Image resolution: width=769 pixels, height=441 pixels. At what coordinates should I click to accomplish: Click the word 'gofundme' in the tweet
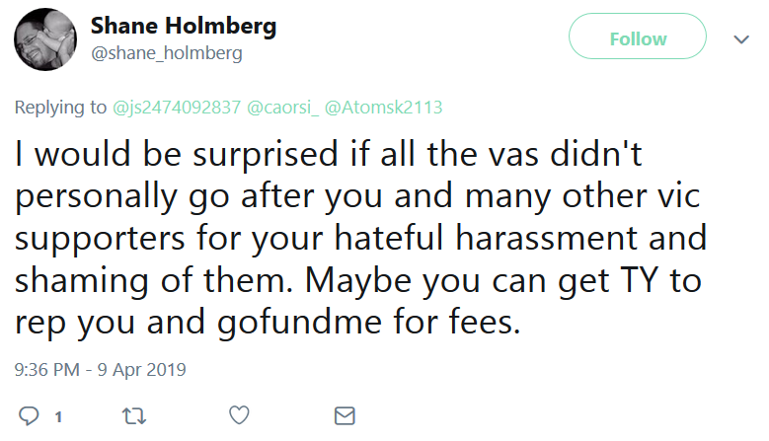click(x=300, y=323)
